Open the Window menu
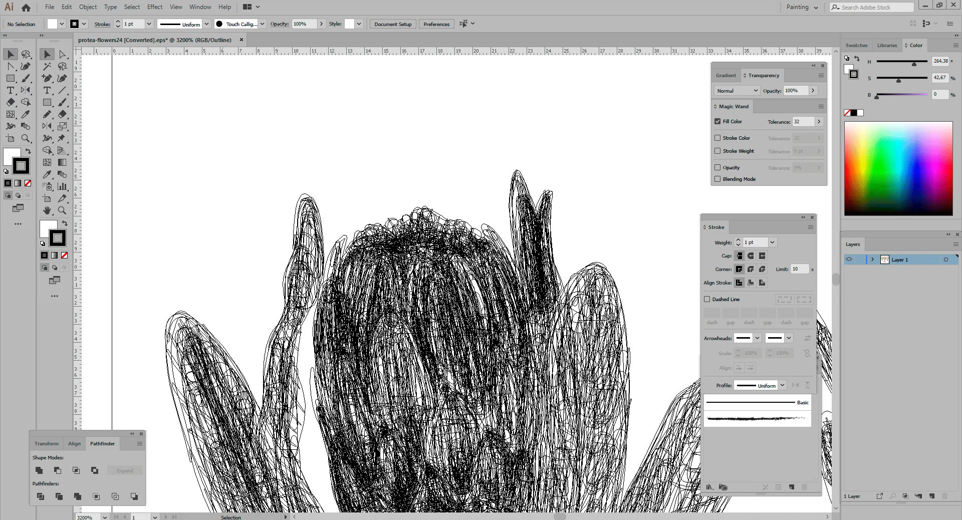Viewport: 962px width, 520px height. coord(200,7)
